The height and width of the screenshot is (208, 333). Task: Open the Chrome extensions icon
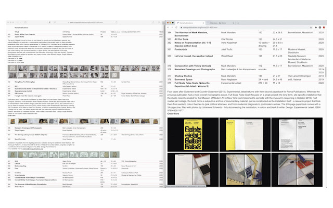coord(316,28)
